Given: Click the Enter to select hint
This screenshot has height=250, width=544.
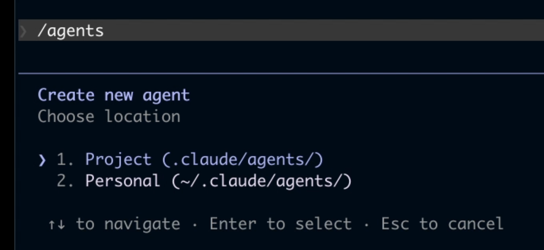Looking at the screenshot, I should pyautogui.click(x=280, y=224).
